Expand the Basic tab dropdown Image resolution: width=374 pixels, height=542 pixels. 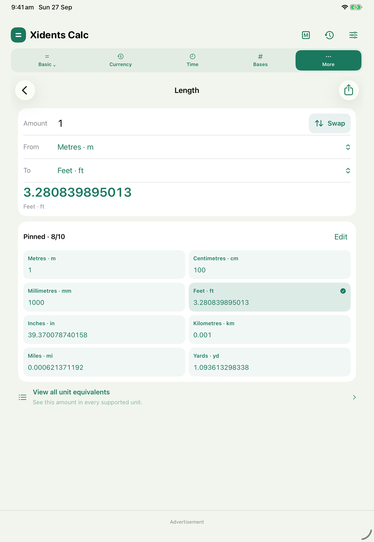point(47,60)
